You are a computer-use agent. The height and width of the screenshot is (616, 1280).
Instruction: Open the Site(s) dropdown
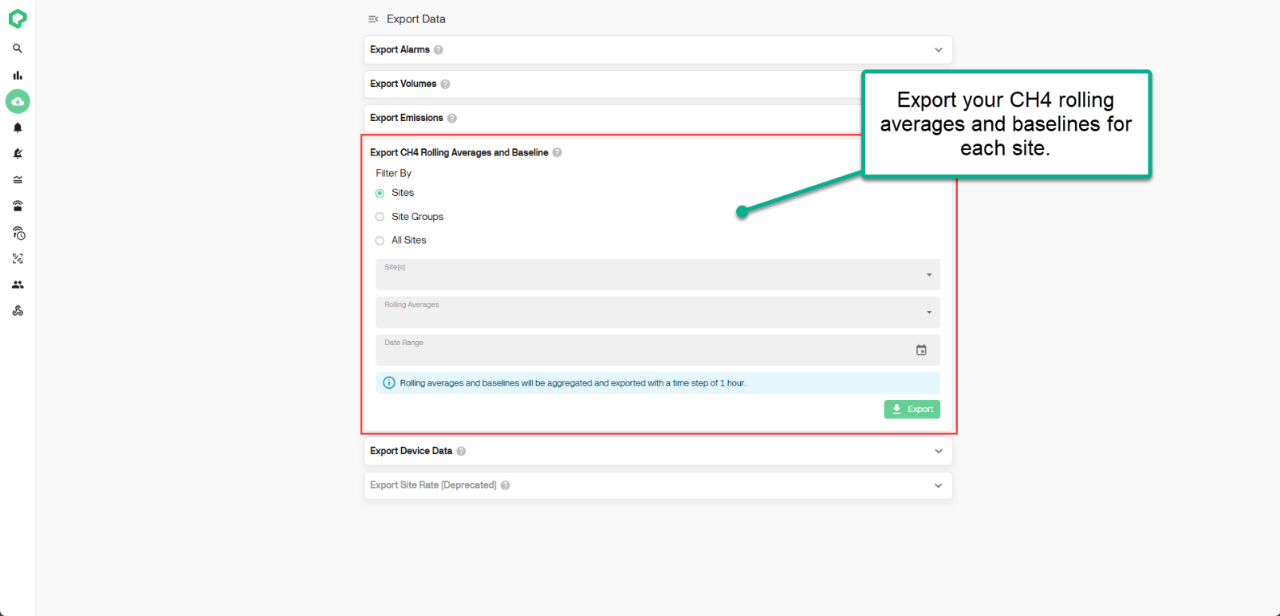[658, 274]
